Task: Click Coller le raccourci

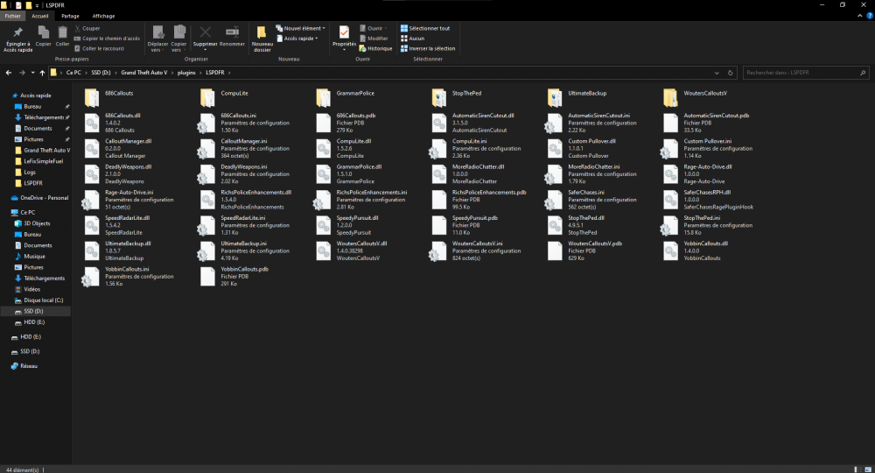Action: [100, 48]
